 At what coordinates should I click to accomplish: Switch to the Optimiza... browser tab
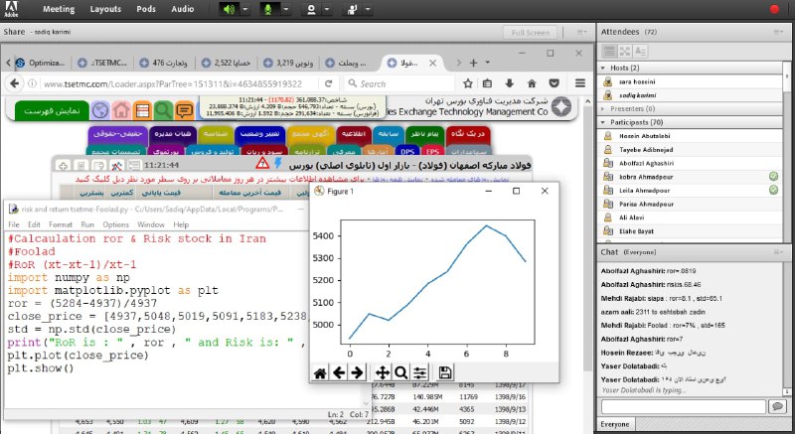pyautogui.click(x=42, y=63)
